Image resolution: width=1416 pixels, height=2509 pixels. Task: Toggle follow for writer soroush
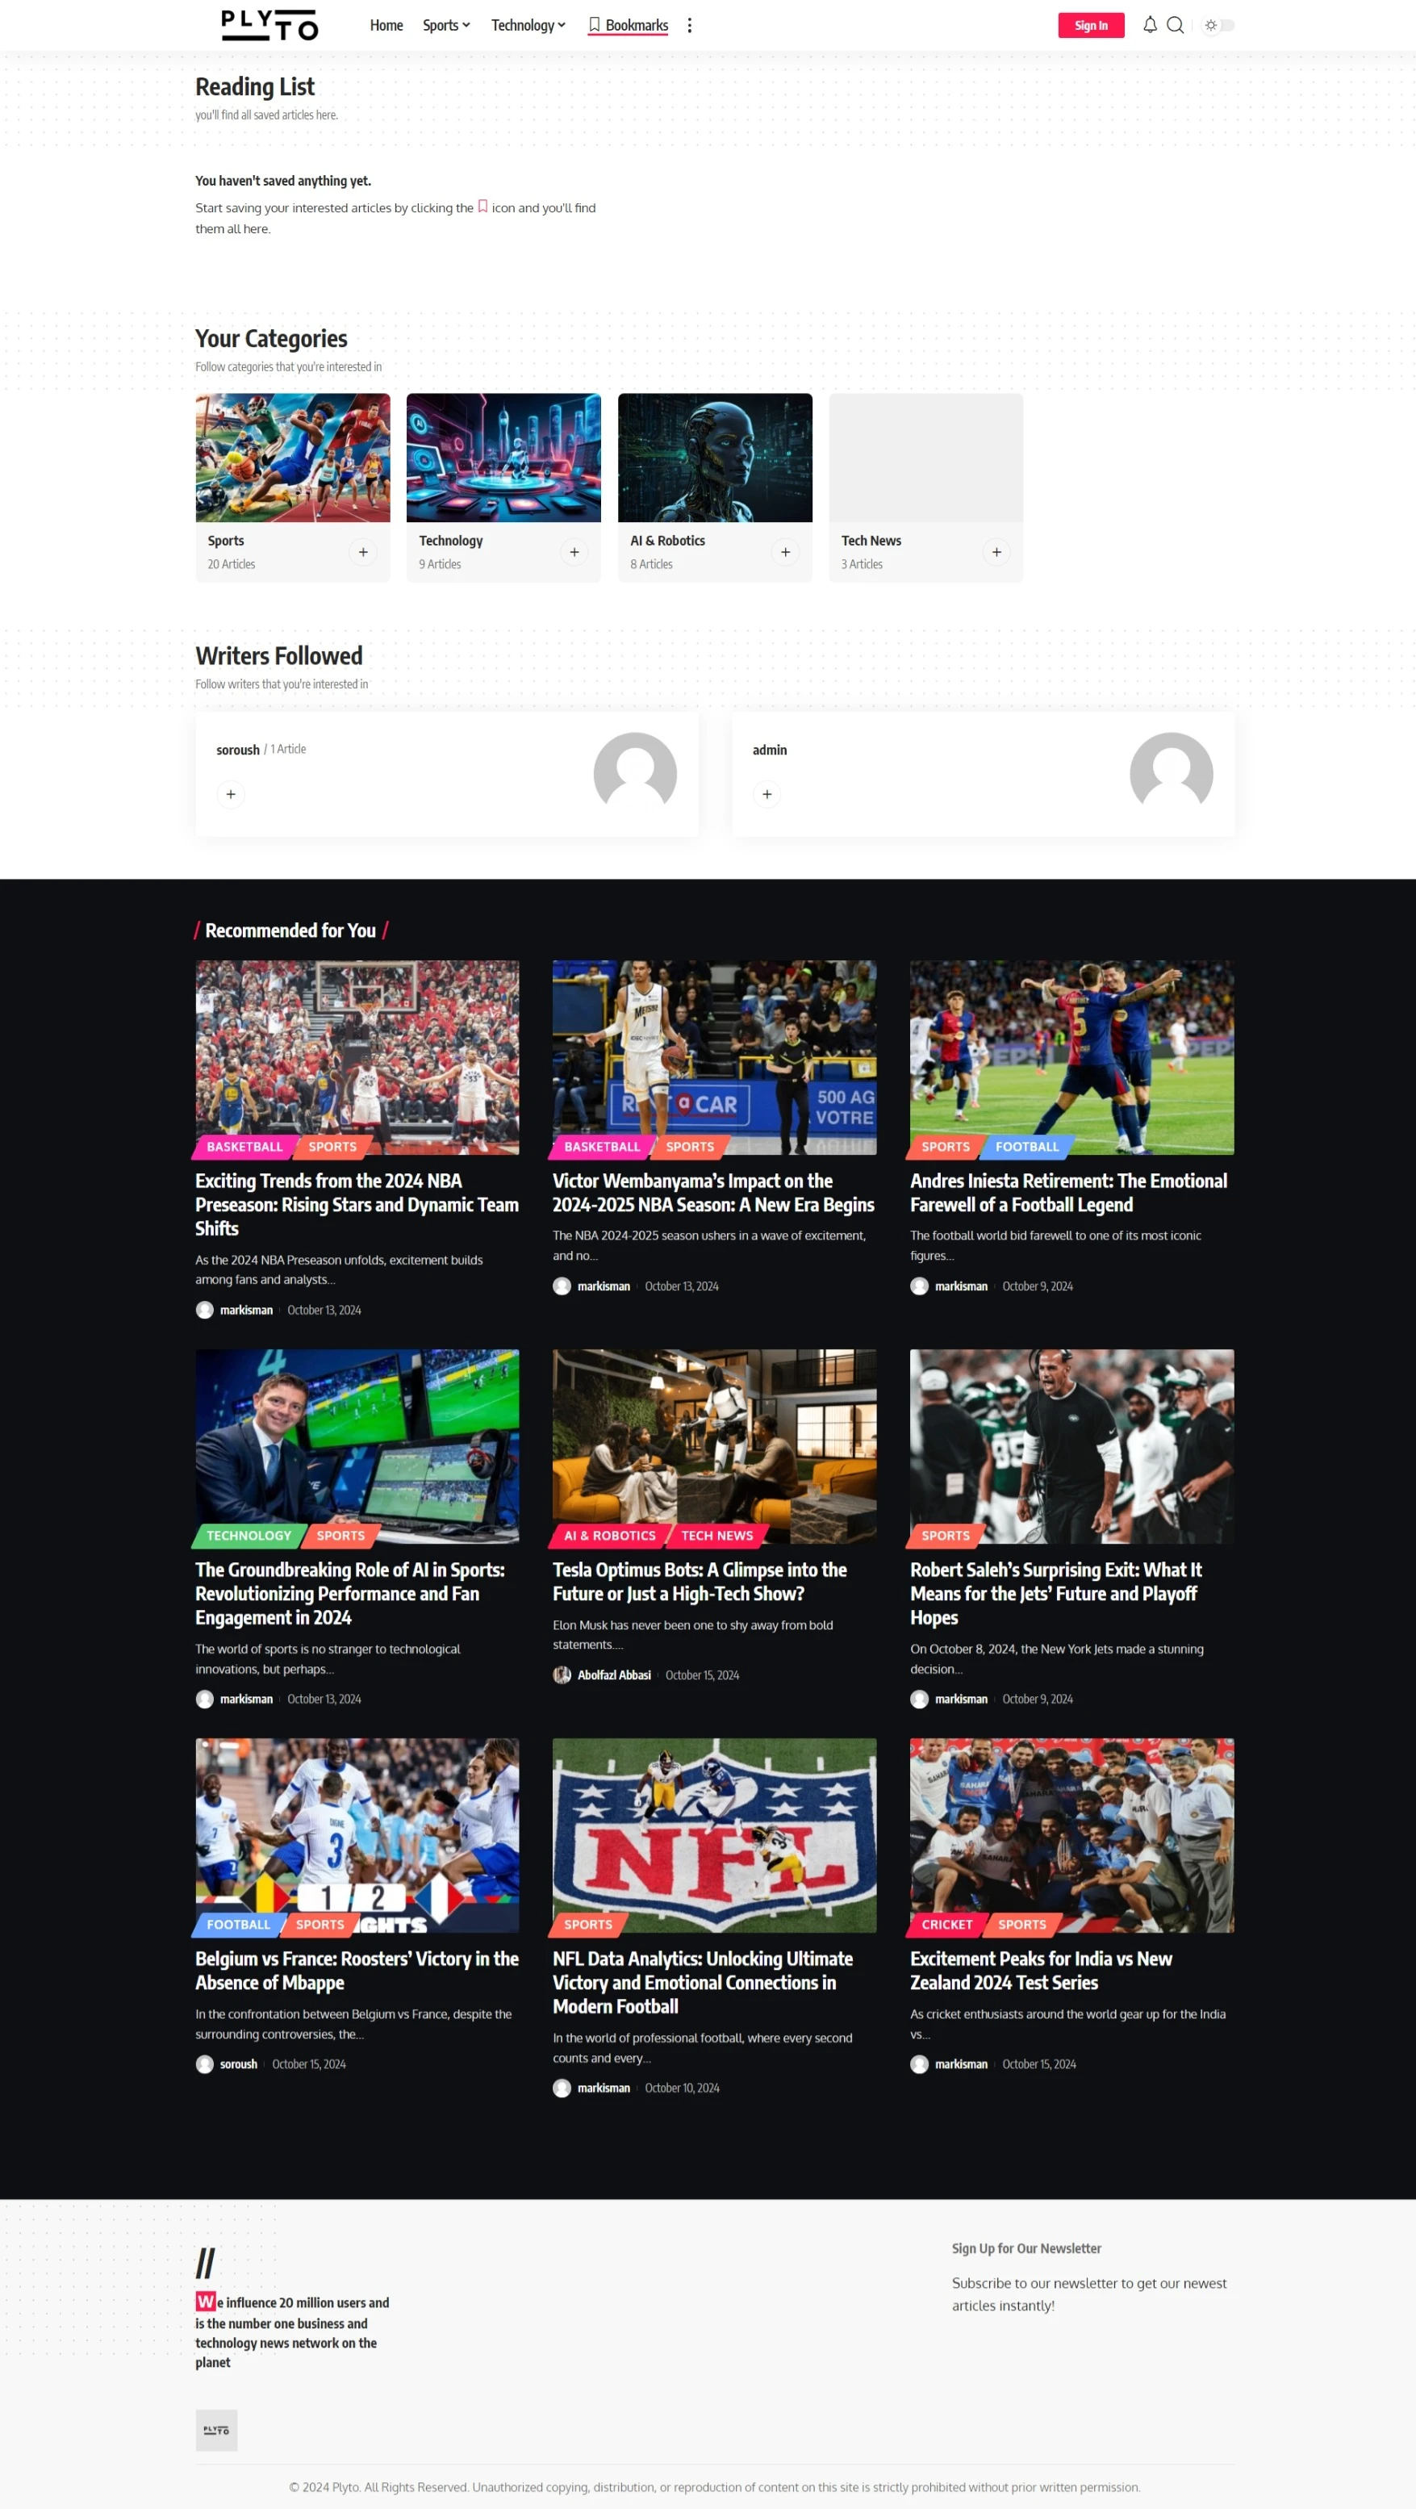(x=231, y=795)
